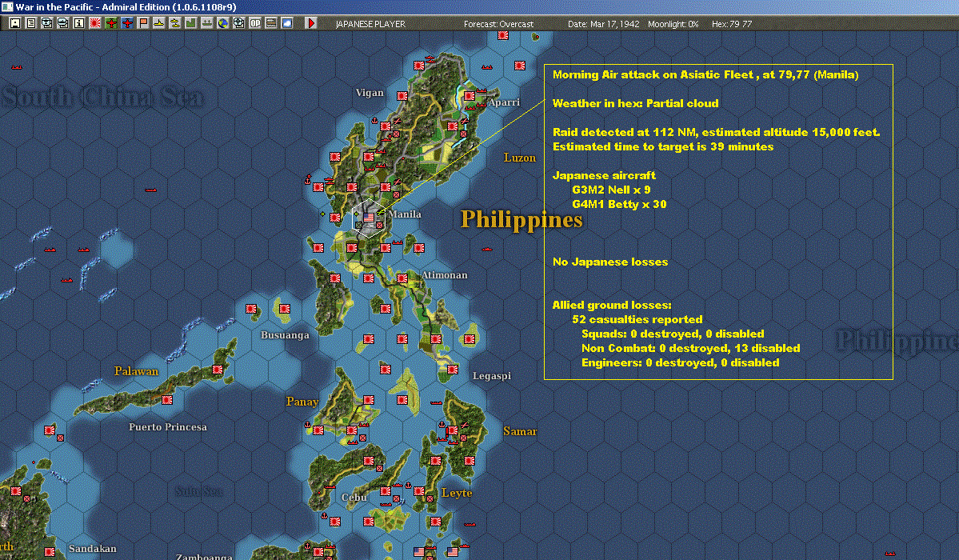Select Japanese flag marker right of Vigan
This screenshot has width=959, height=560.
point(402,96)
